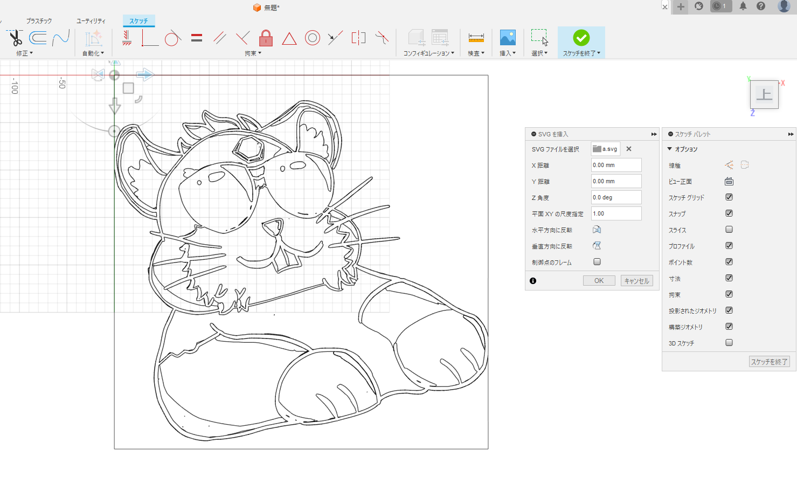
Task: Switch to the プラスチック tab
Action: [x=39, y=21]
